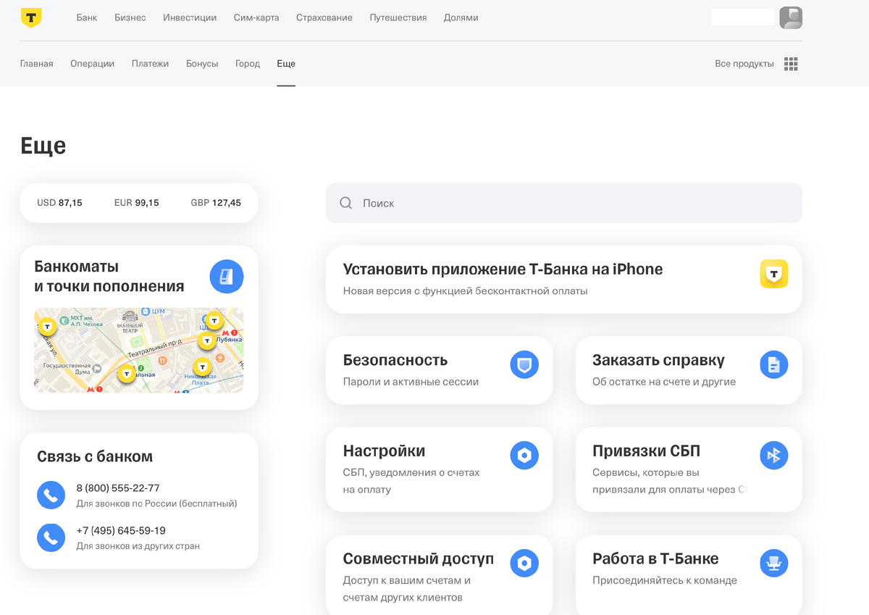869x615 pixels.
Task: Open the Банк top menu item
Action: point(87,17)
